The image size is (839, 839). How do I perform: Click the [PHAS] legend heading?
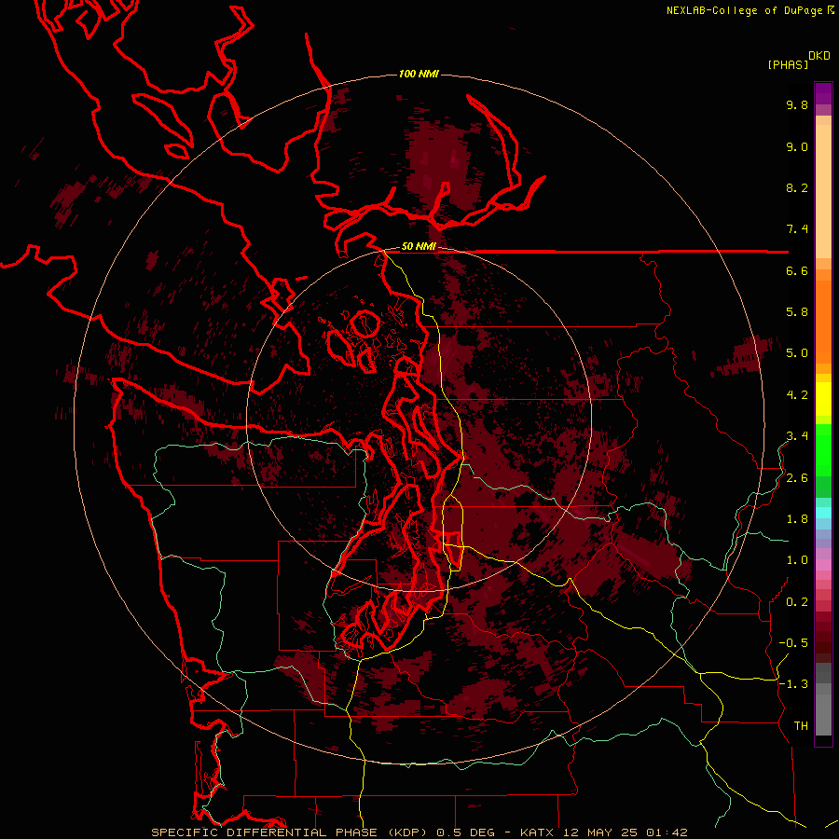tap(788, 64)
